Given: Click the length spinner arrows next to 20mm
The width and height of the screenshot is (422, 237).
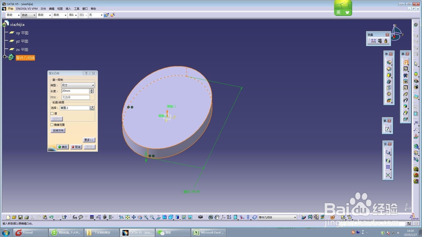Looking at the screenshot, I should (92, 91).
